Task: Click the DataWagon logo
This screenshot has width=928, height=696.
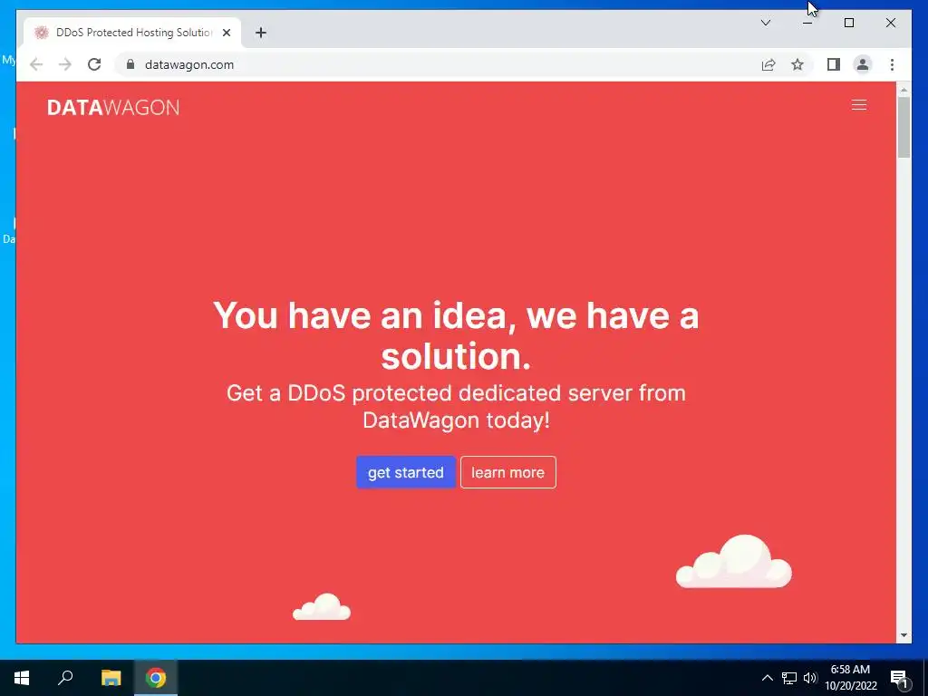Action: coord(113,107)
